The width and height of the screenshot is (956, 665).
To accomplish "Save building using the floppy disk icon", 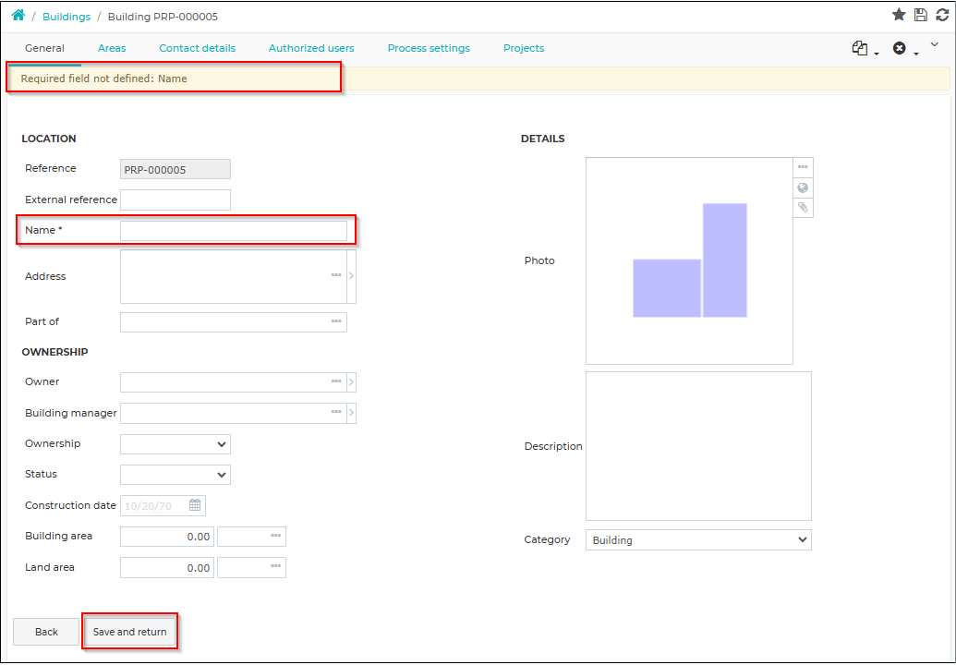I will (921, 15).
